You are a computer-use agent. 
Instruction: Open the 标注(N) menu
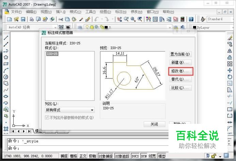[121, 12]
